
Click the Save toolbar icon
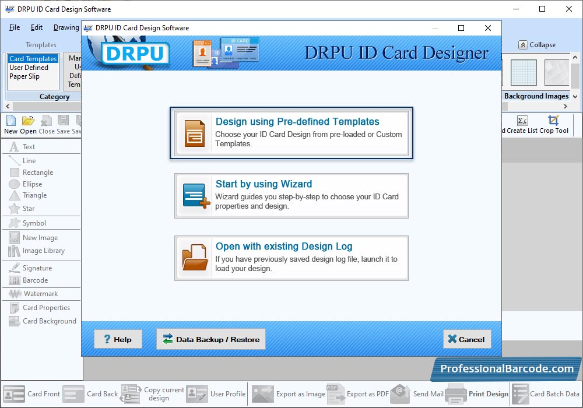(63, 125)
